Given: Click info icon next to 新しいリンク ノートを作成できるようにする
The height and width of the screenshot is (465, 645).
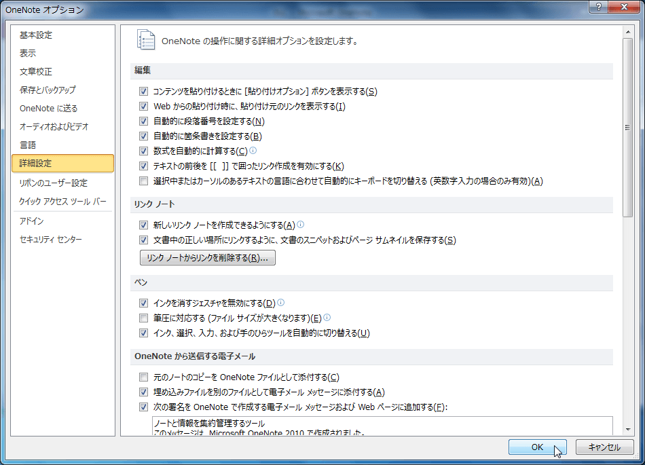Looking at the screenshot, I should pos(301,225).
